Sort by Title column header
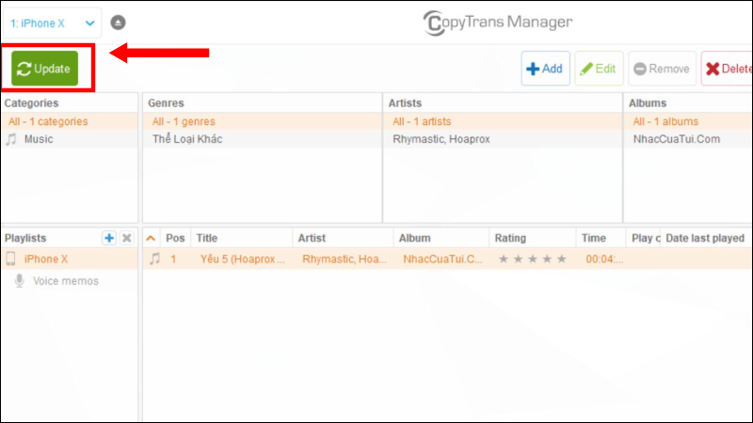The image size is (753, 423). click(x=242, y=239)
